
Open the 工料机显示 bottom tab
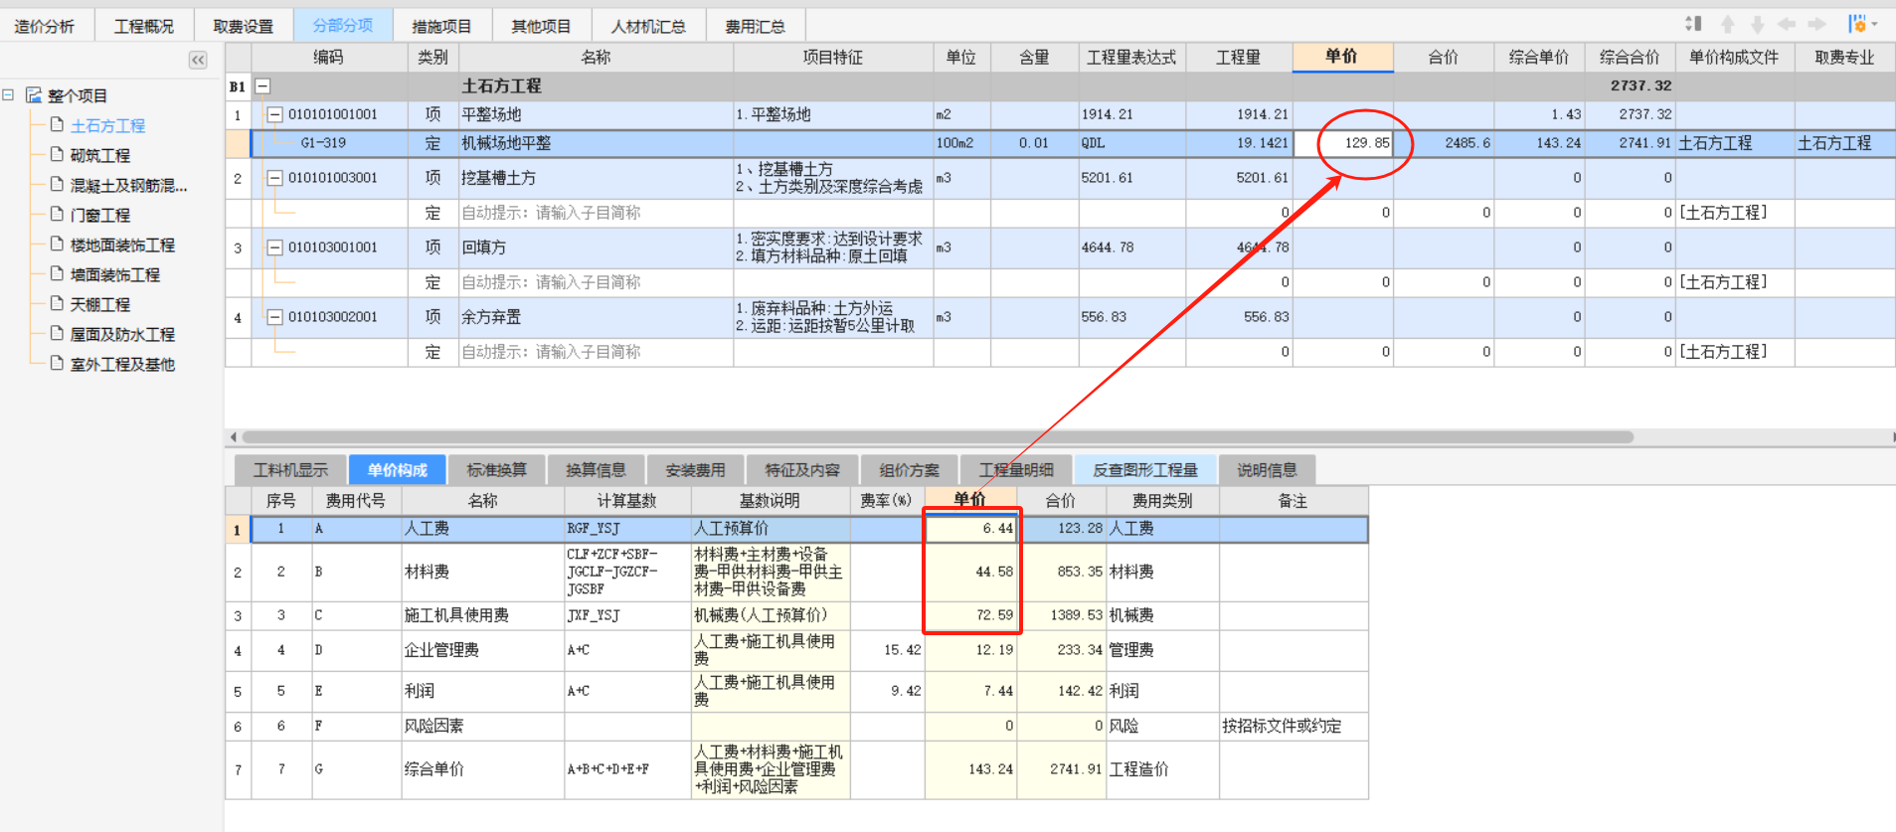tap(291, 469)
